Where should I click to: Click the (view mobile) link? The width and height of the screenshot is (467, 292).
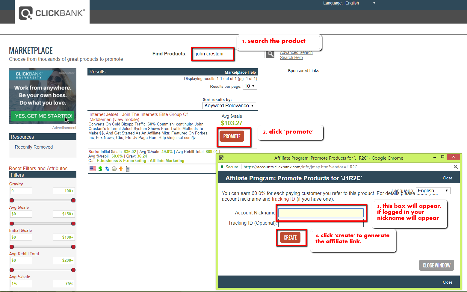126,119
